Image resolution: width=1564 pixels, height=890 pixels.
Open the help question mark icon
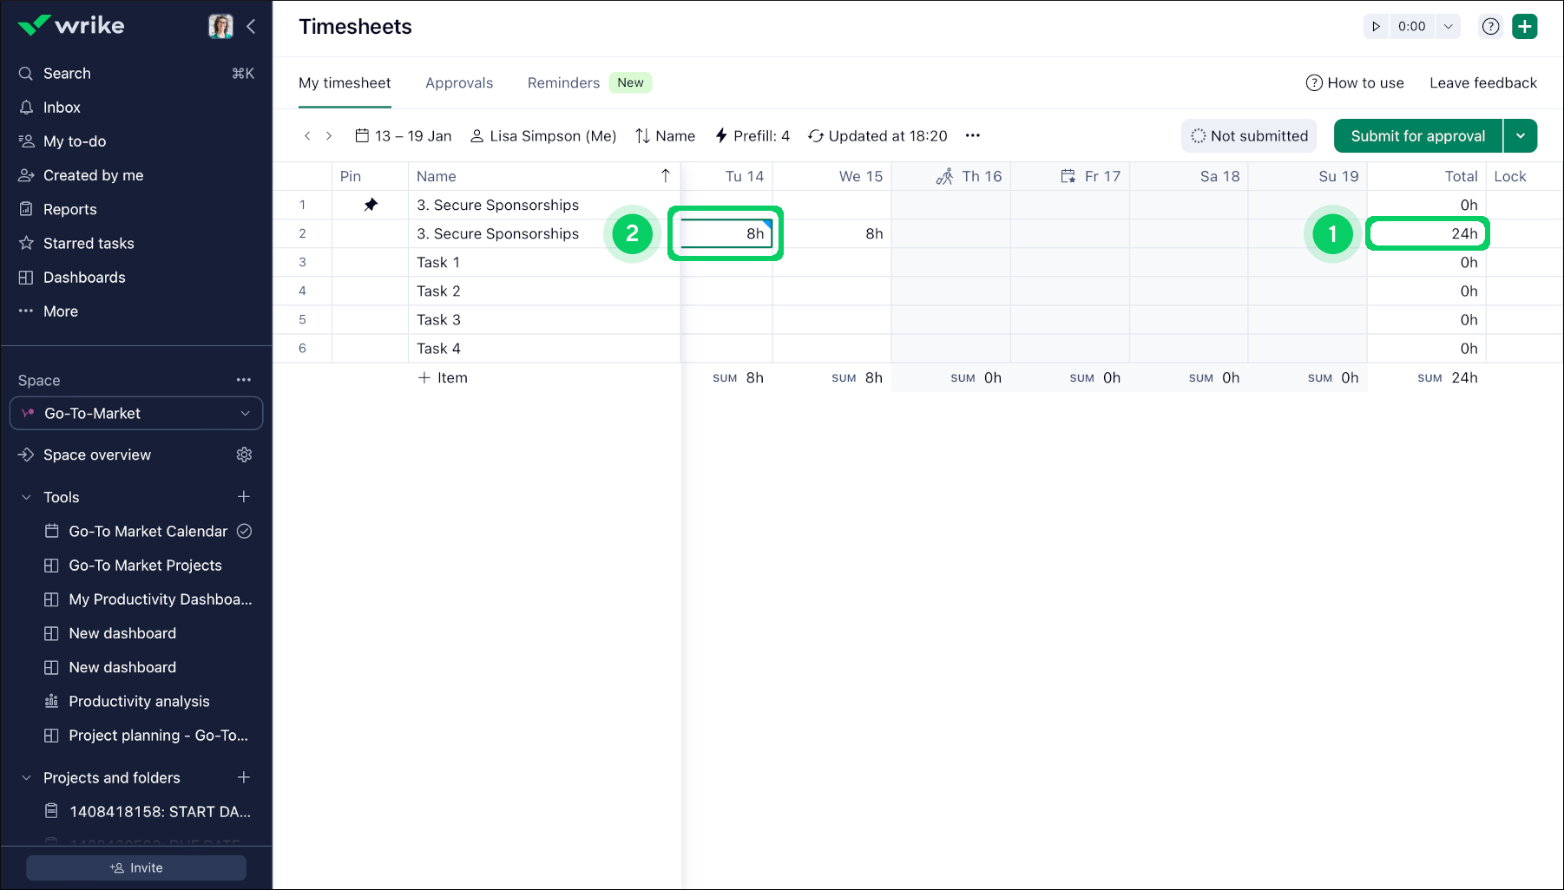coord(1490,27)
